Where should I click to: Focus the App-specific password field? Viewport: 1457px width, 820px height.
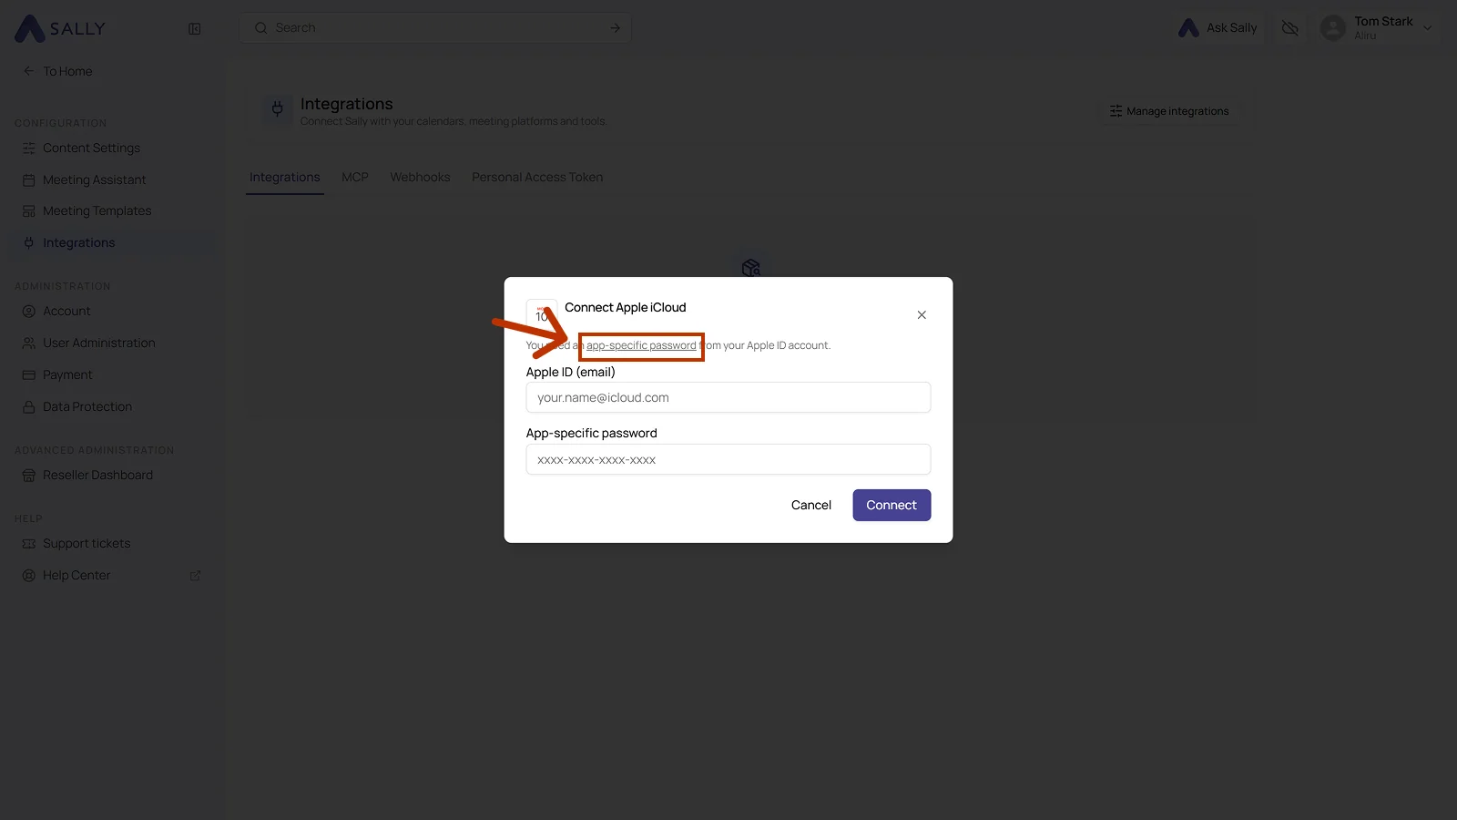728,459
